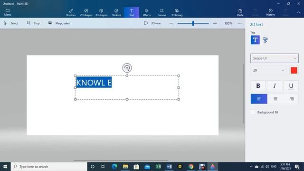The height and width of the screenshot is (171, 304).
Task: Open the Effects tab
Action: point(147,12)
